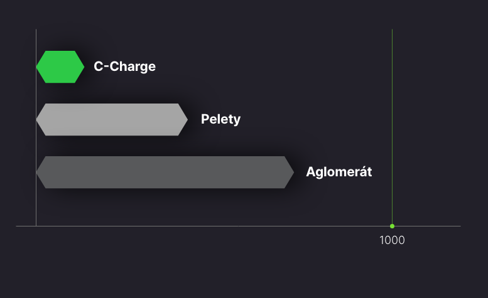Viewport: 488px width, 298px height.
Task: Click the right pointed tip of the green hexagon
Action: pyautogui.click(x=82, y=67)
